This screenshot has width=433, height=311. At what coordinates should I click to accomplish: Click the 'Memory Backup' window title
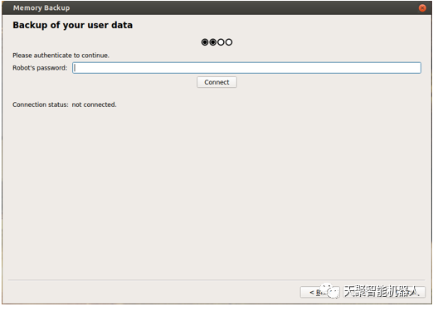tap(41, 8)
